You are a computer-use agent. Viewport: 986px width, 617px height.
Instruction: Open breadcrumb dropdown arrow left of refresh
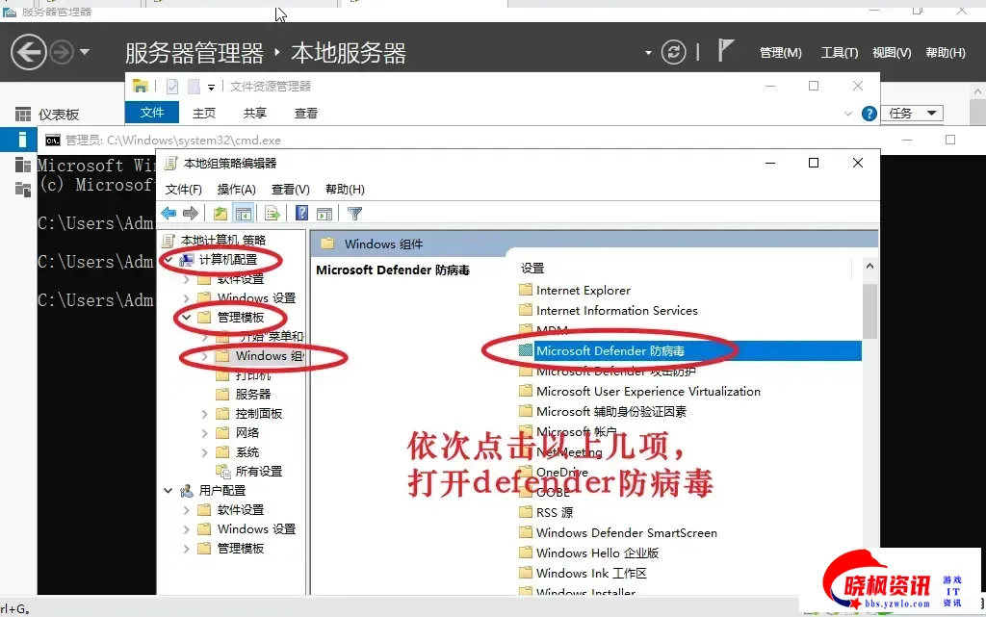click(648, 53)
